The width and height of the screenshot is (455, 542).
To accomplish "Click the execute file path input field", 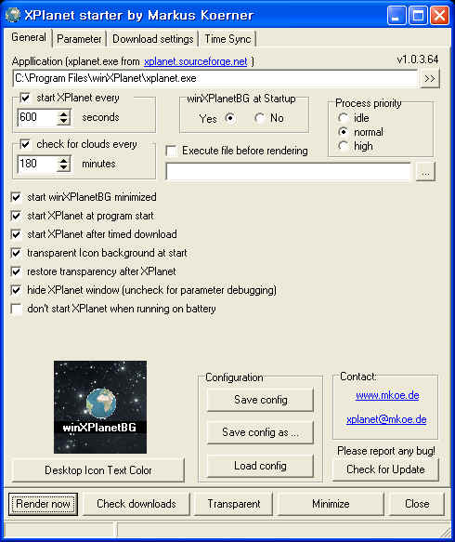I will tap(289, 171).
